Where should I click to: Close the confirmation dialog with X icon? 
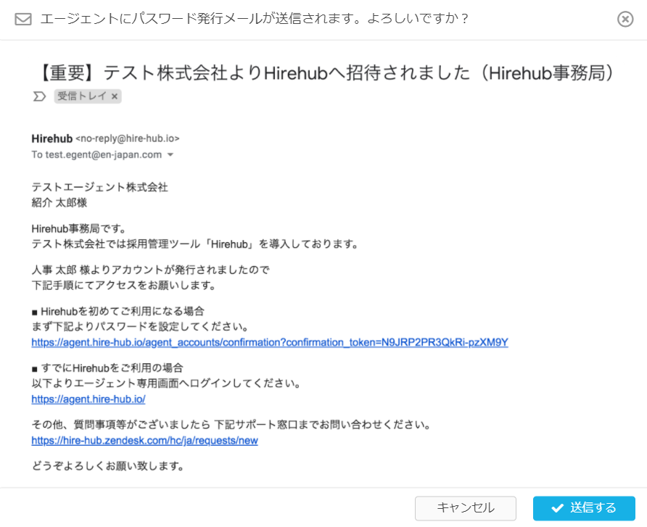click(x=625, y=20)
